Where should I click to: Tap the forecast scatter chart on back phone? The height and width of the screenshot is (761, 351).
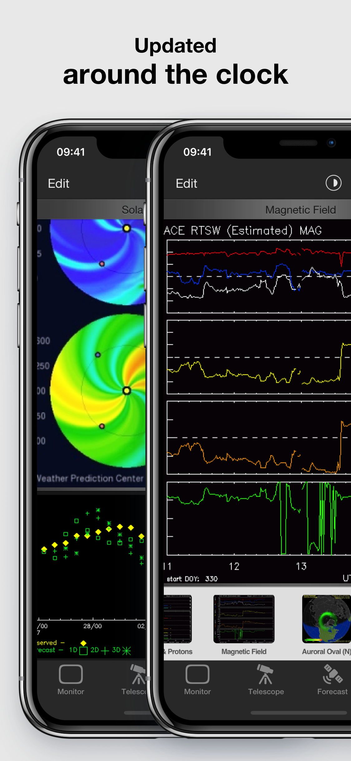[x=91, y=576]
